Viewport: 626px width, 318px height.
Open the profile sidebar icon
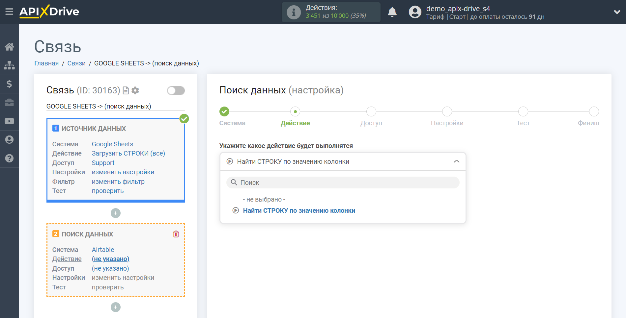9,140
